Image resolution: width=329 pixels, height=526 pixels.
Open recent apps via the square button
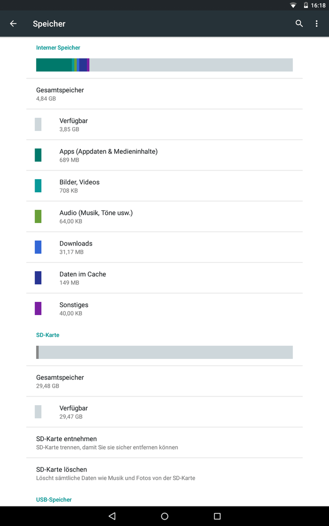(217, 516)
